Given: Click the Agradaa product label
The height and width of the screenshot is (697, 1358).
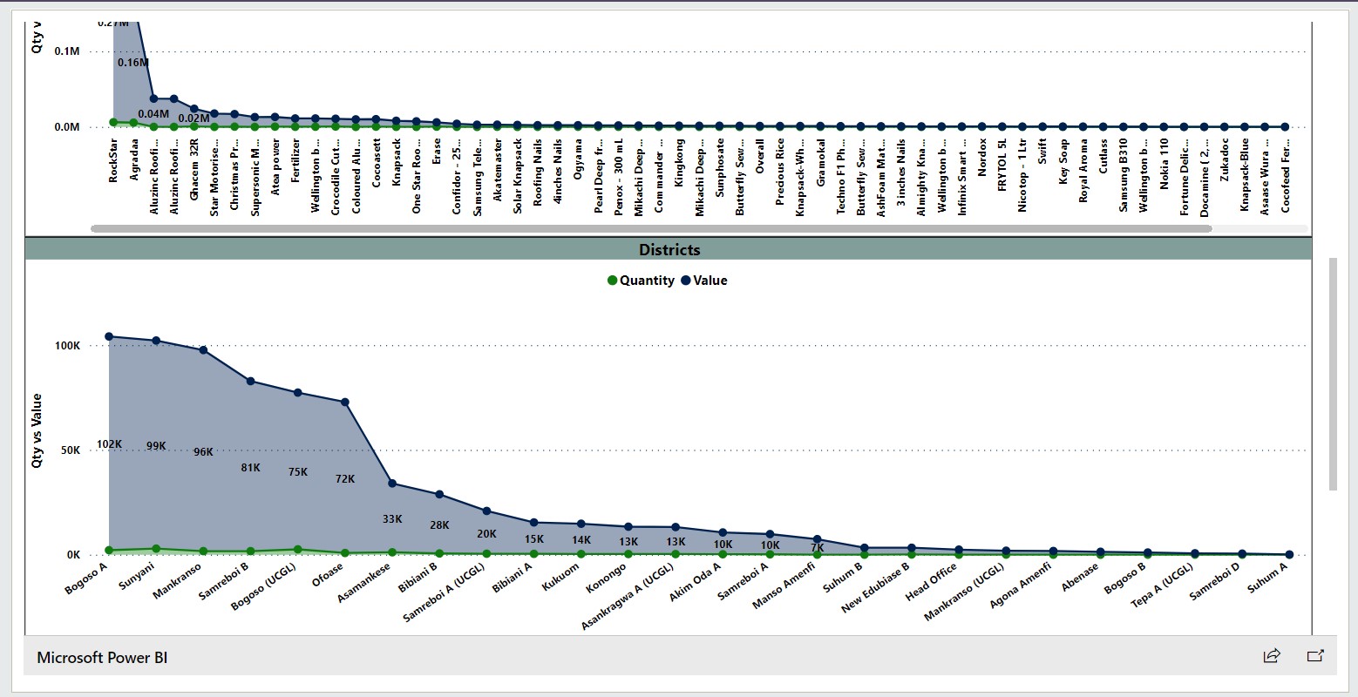Looking at the screenshot, I should 133,159.
